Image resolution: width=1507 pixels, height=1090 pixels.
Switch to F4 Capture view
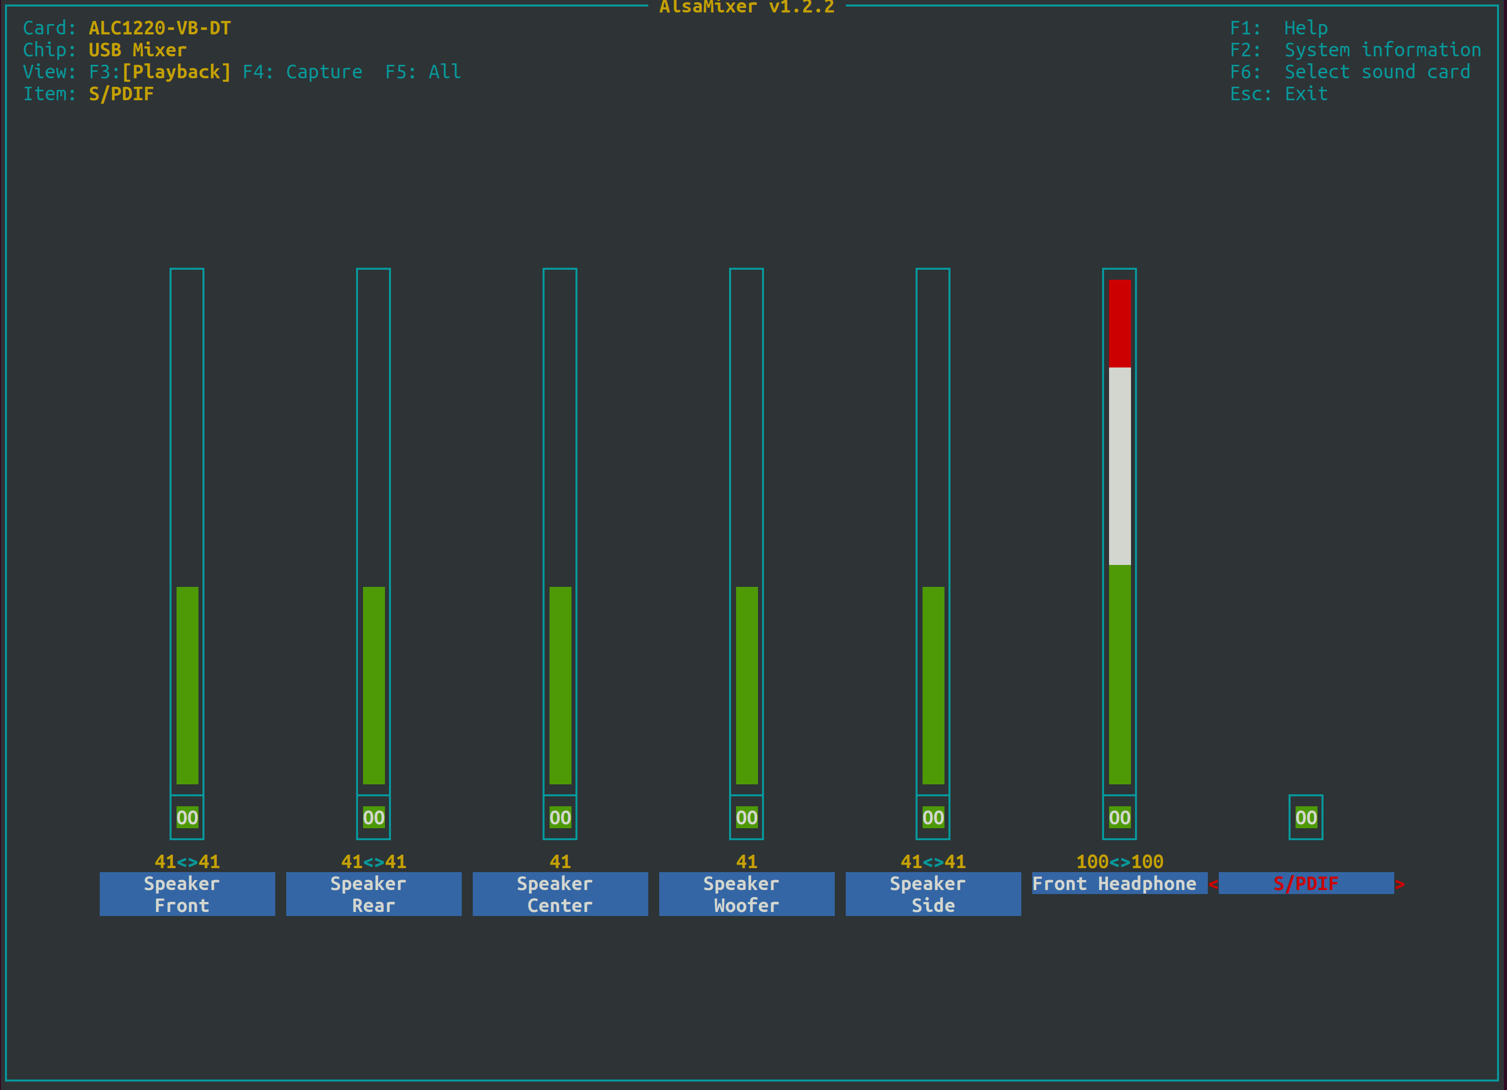coord(302,72)
